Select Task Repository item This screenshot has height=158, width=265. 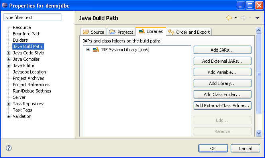[x=28, y=104]
